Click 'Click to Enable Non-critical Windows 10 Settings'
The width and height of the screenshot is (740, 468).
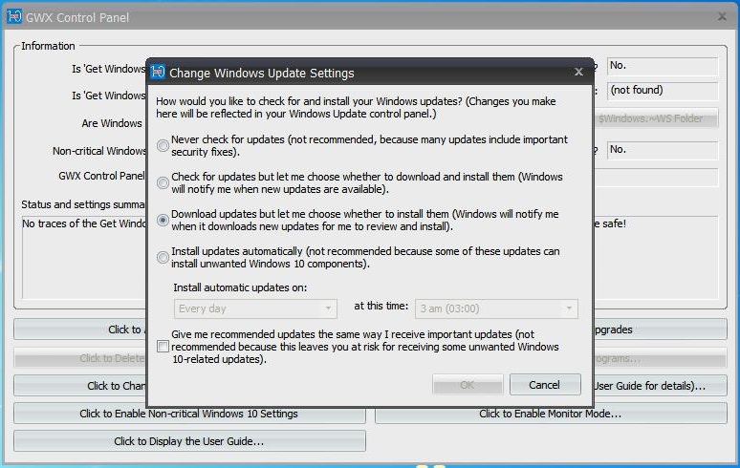click(x=189, y=414)
